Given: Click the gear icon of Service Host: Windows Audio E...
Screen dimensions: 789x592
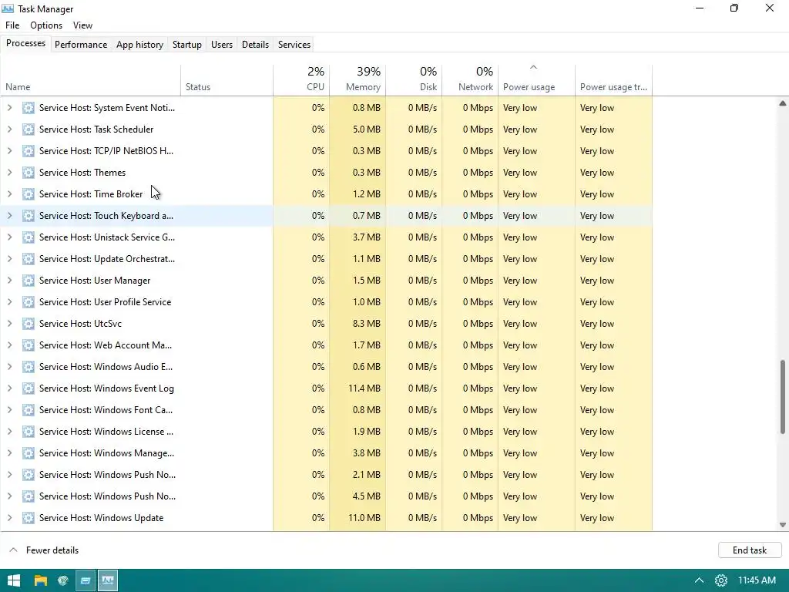Looking at the screenshot, I should (29, 367).
